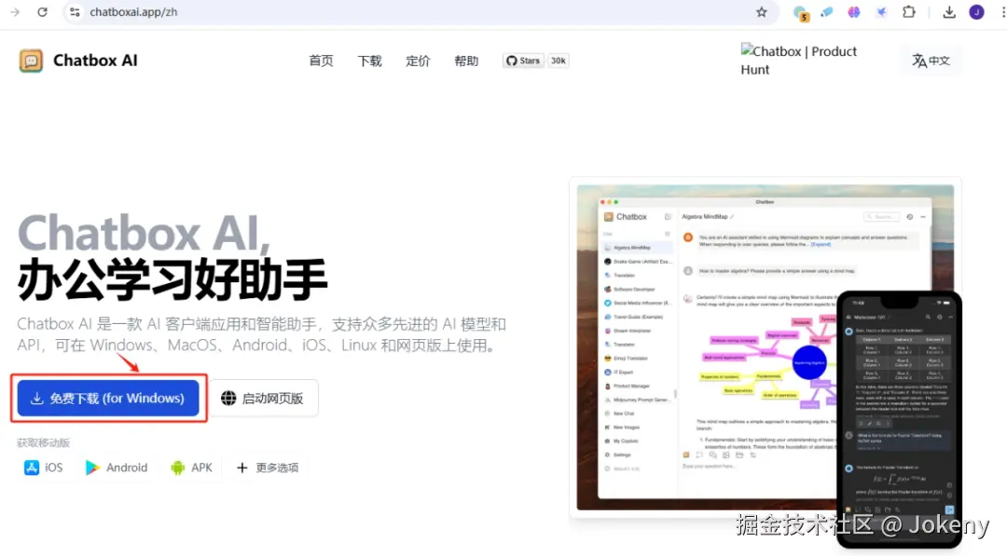Open the 中文 language selector
Viewport: 1007px width, 556px height.
point(931,61)
